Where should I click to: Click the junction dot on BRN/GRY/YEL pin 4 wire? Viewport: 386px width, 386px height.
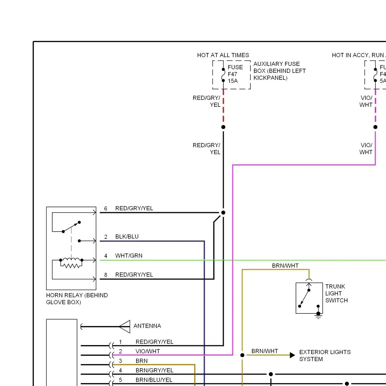(271, 374)
